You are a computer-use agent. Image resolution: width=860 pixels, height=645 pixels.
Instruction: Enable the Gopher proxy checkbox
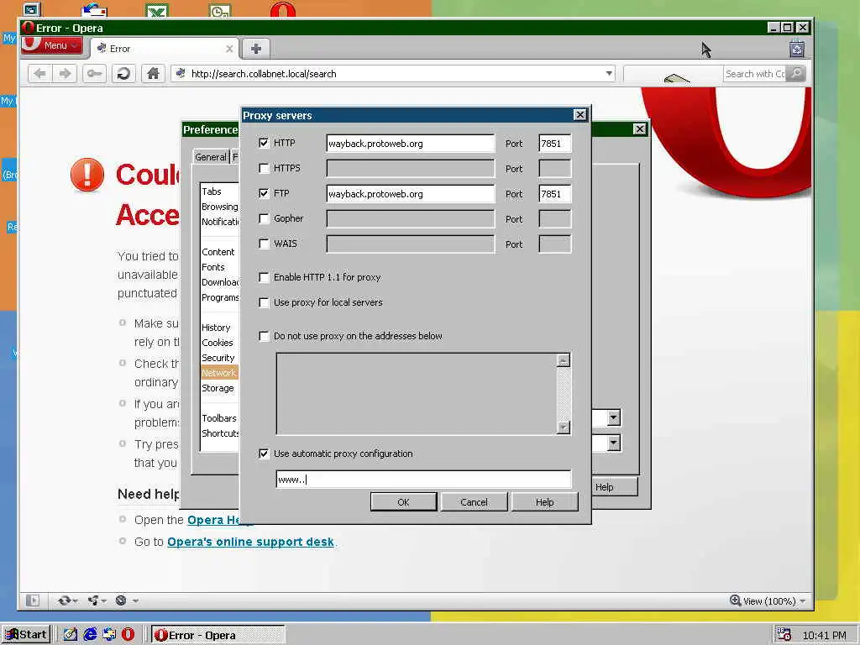[264, 218]
